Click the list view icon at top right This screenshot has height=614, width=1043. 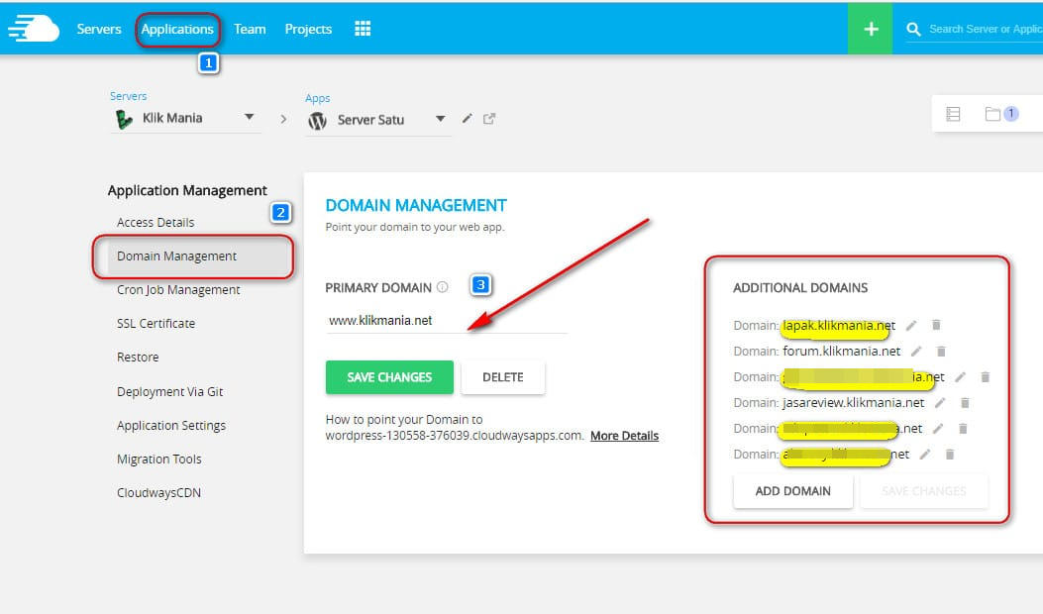click(953, 114)
